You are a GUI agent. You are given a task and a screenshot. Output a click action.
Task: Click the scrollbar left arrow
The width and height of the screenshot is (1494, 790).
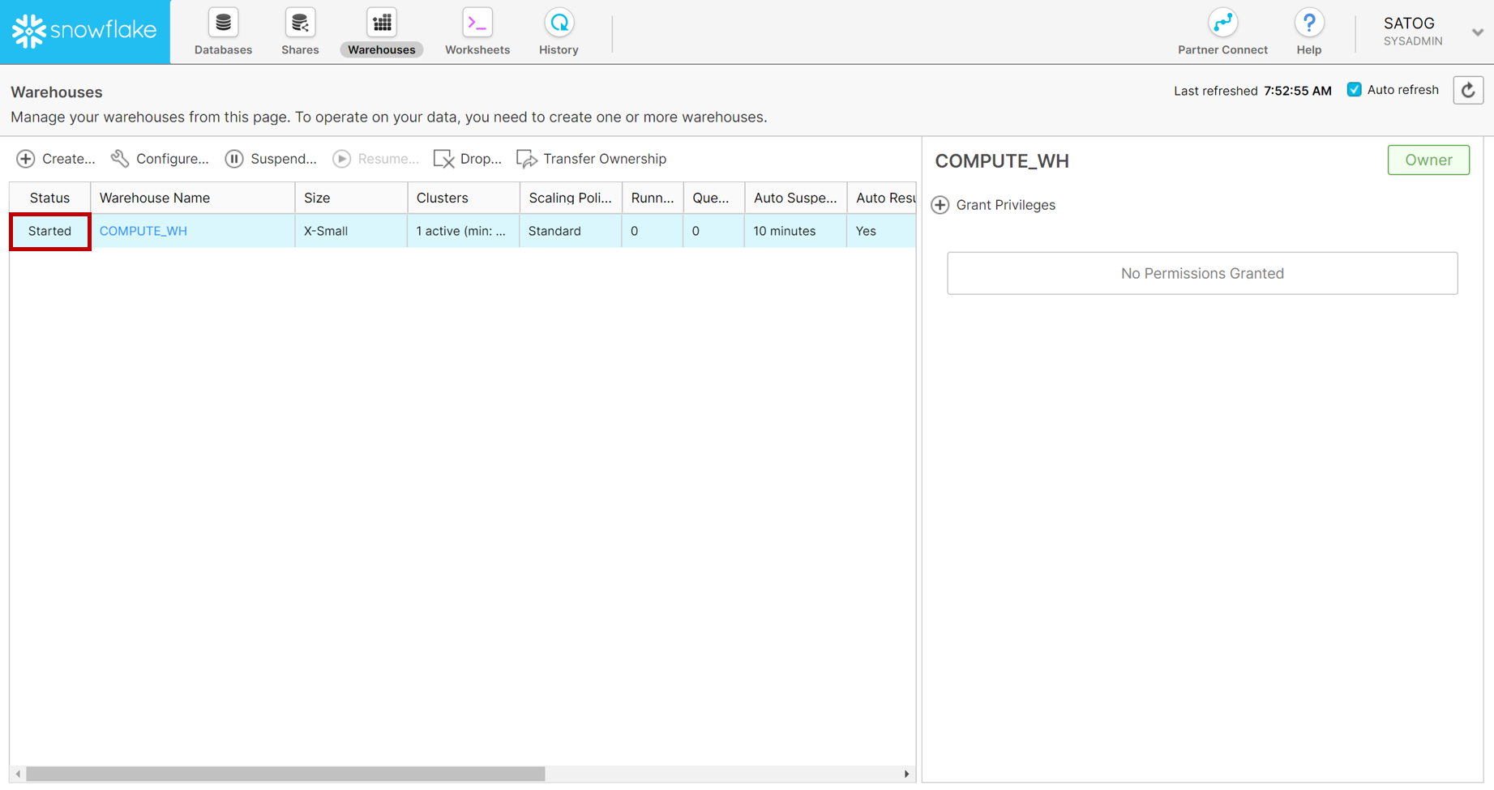pos(18,774)
